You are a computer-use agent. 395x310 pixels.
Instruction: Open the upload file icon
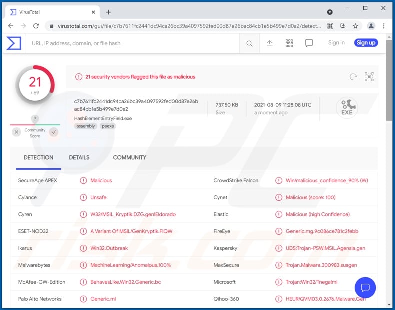[270, 43]
